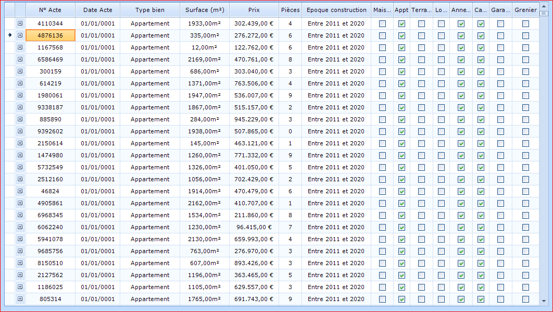Expand row with N° Acte 6586469
Image resolution: width=553 pixels, height=312 pixels.
pyautogui.click(x=20, y=59)
